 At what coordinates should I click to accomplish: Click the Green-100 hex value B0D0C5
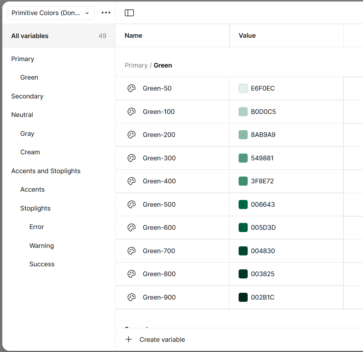pos(264,112)
